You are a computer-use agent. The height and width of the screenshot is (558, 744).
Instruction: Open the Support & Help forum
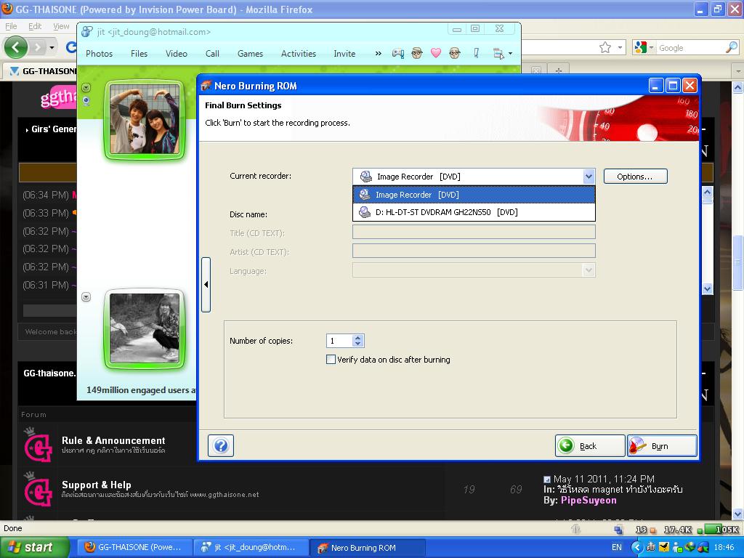[97, 485]
